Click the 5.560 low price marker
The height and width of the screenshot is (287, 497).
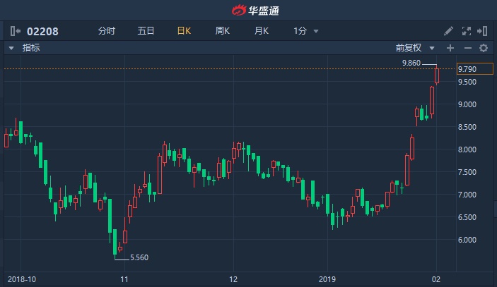point(139,257)
